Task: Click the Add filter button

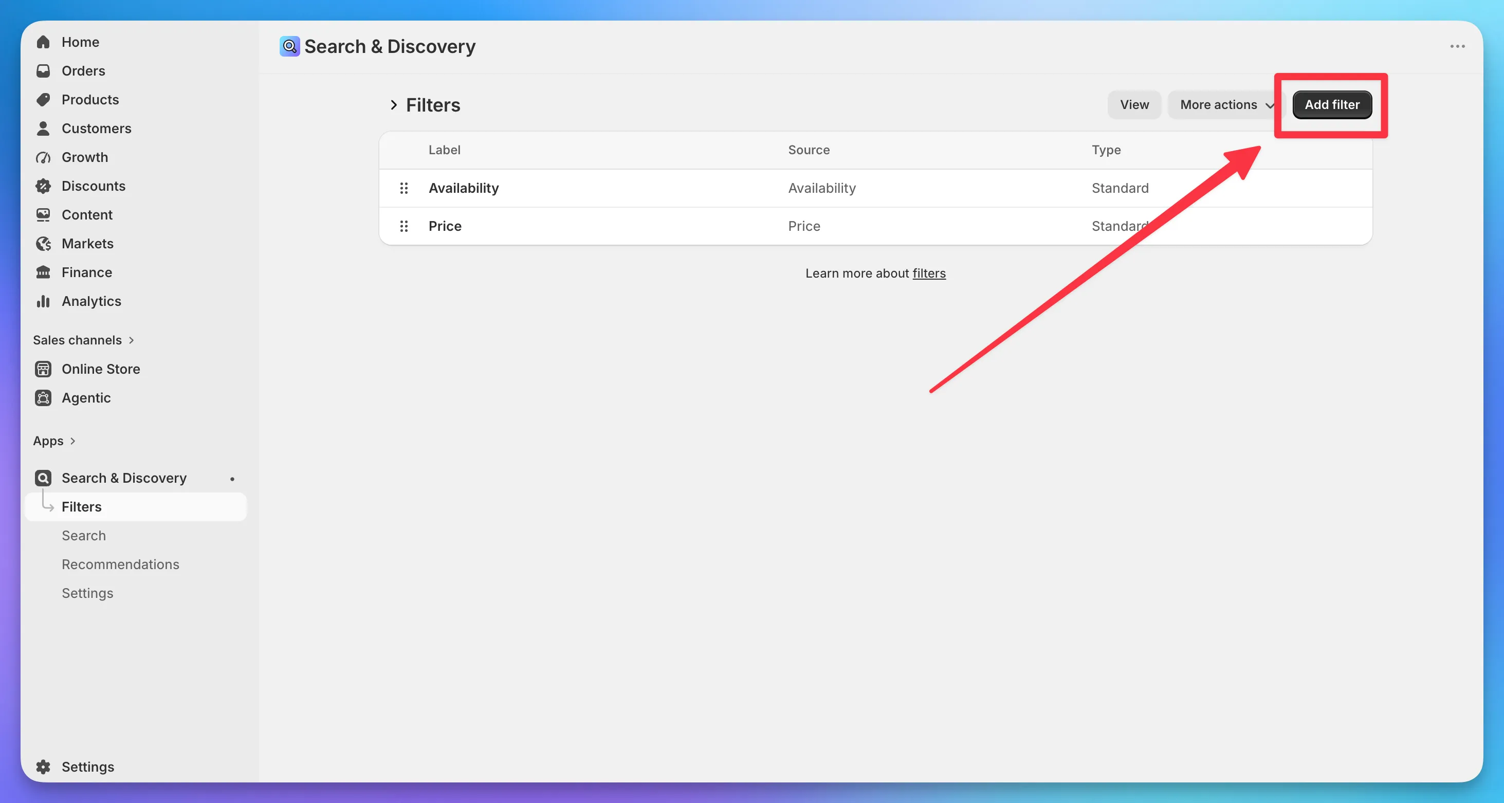Action: (x=1332, y=104)
